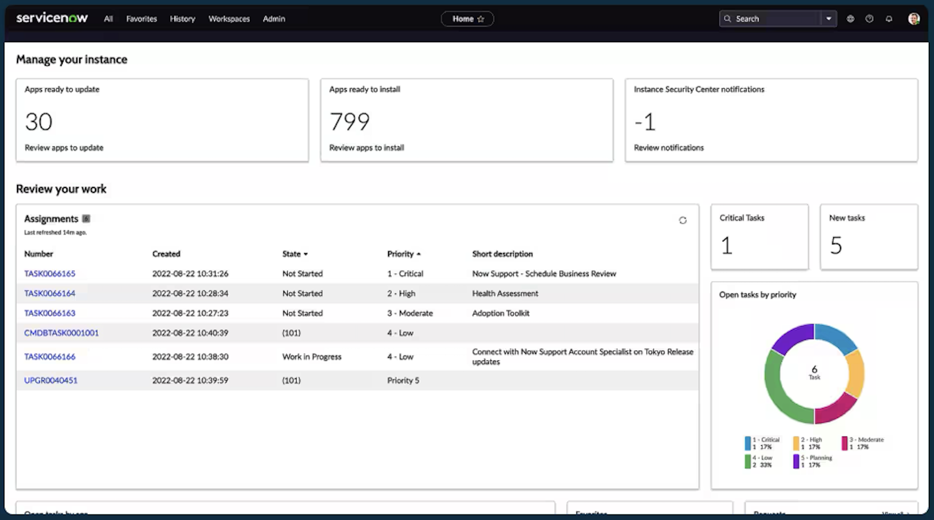Click the Priority column sort arrow
The image size is (934, 520).
pyautogui.click(x=419, y=254)
